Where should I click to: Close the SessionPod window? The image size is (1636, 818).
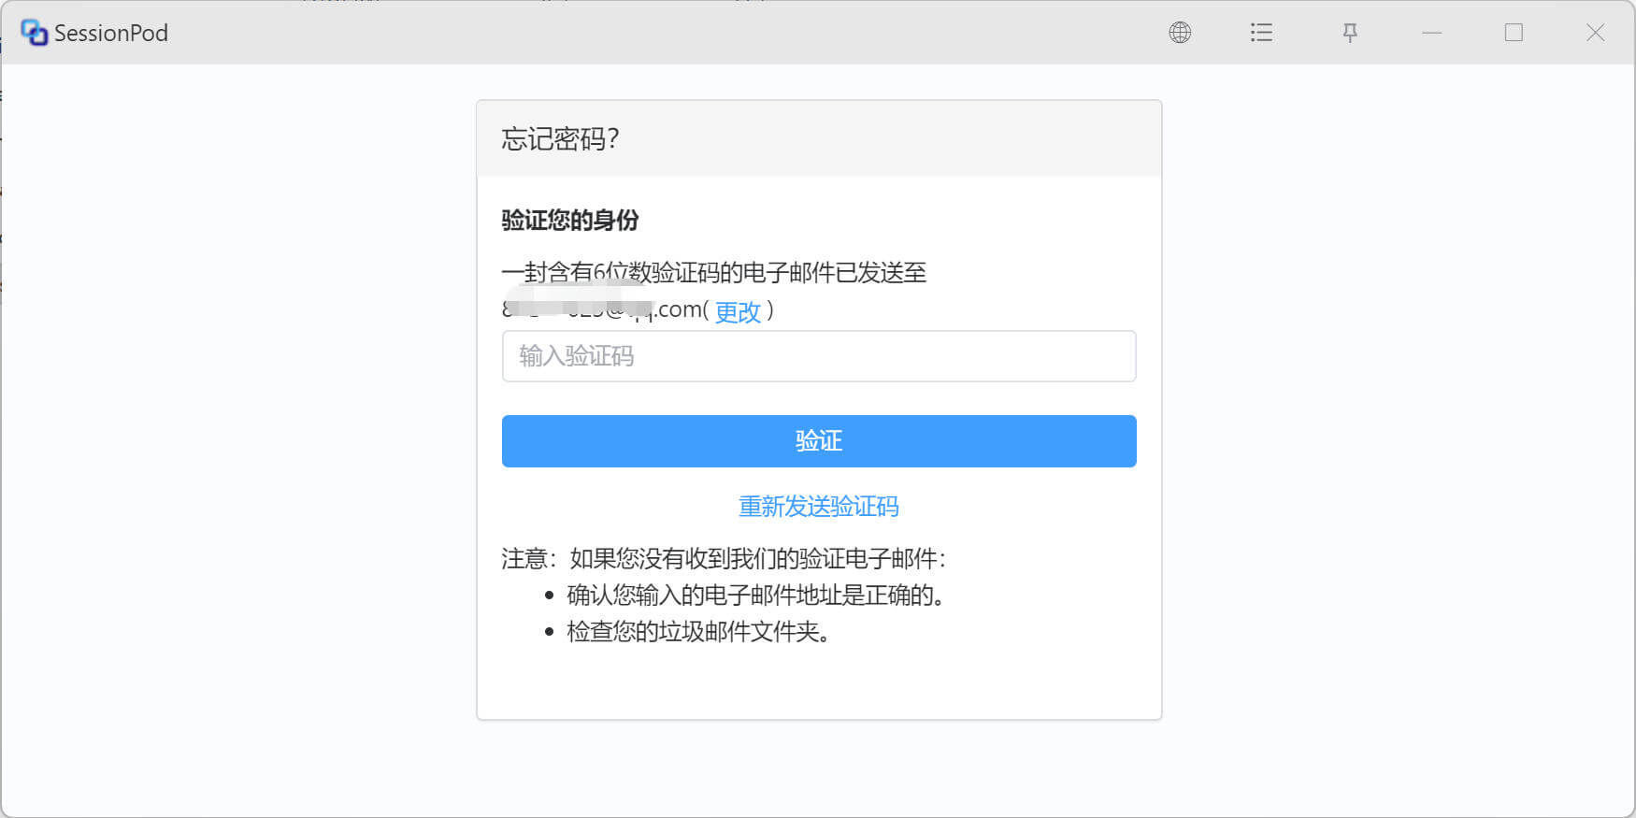point(1596,33)
